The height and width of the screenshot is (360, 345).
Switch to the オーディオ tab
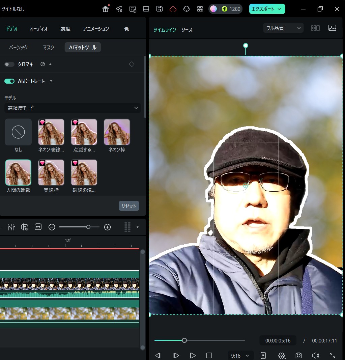pos(38,29)
